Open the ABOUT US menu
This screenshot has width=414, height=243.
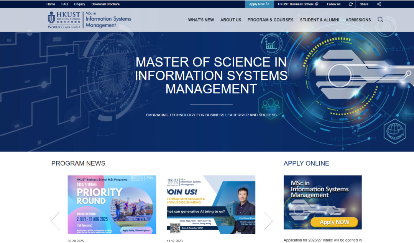click(231, 20)
